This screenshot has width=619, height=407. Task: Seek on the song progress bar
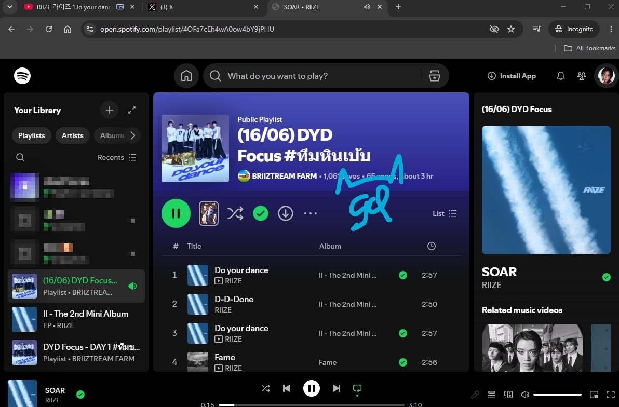pyautogui.click(x=312, y=404)
